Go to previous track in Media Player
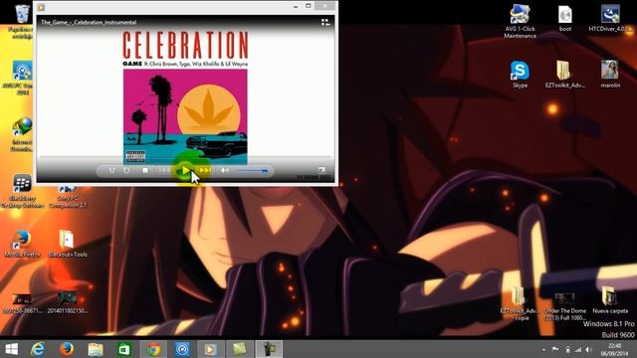 pos(164,170)
